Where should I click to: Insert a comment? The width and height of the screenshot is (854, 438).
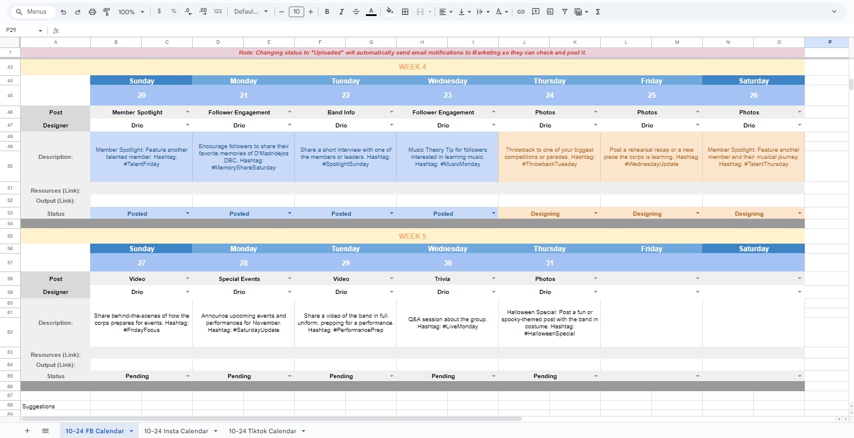coord(536,12)
